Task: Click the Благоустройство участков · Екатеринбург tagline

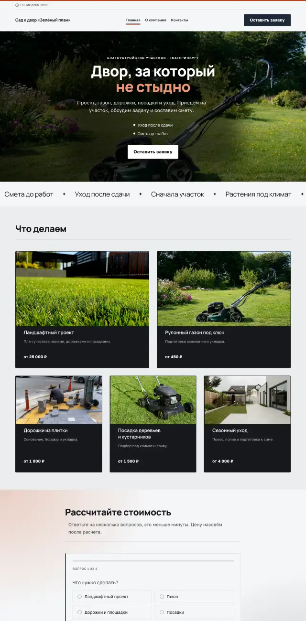Action: 153,58
